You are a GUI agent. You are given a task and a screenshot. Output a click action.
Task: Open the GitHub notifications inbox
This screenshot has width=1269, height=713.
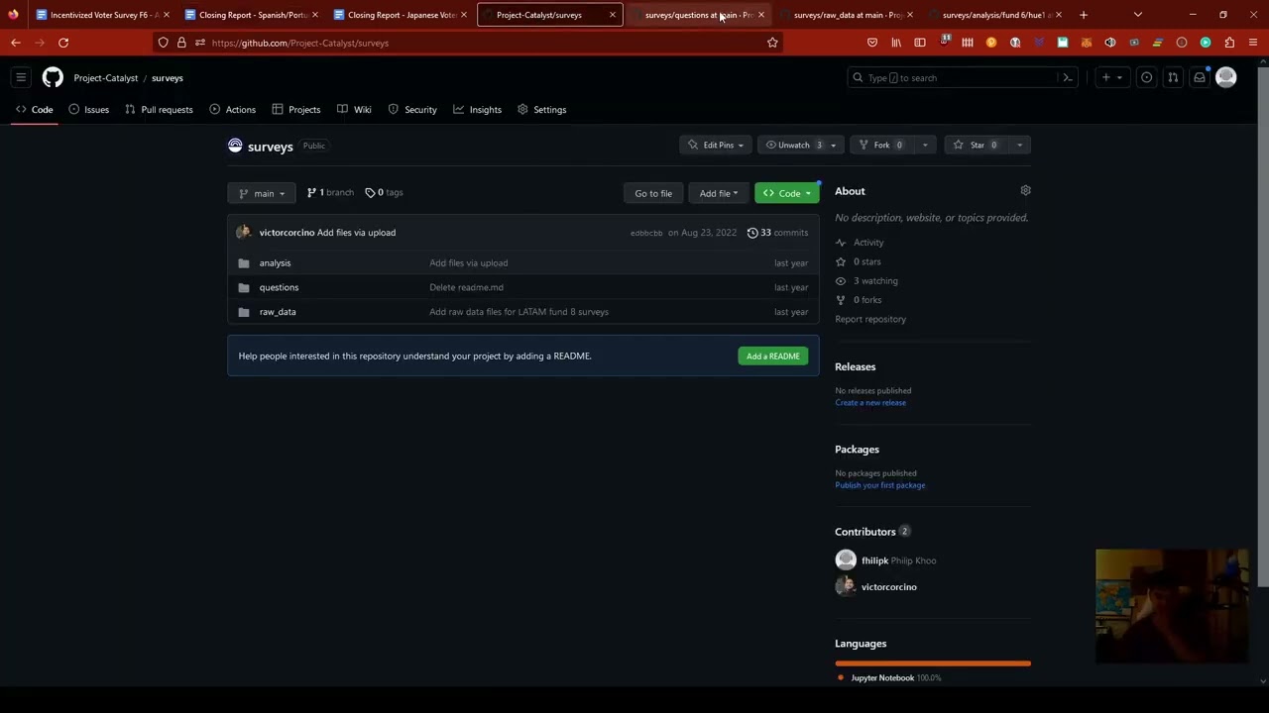1200,77
